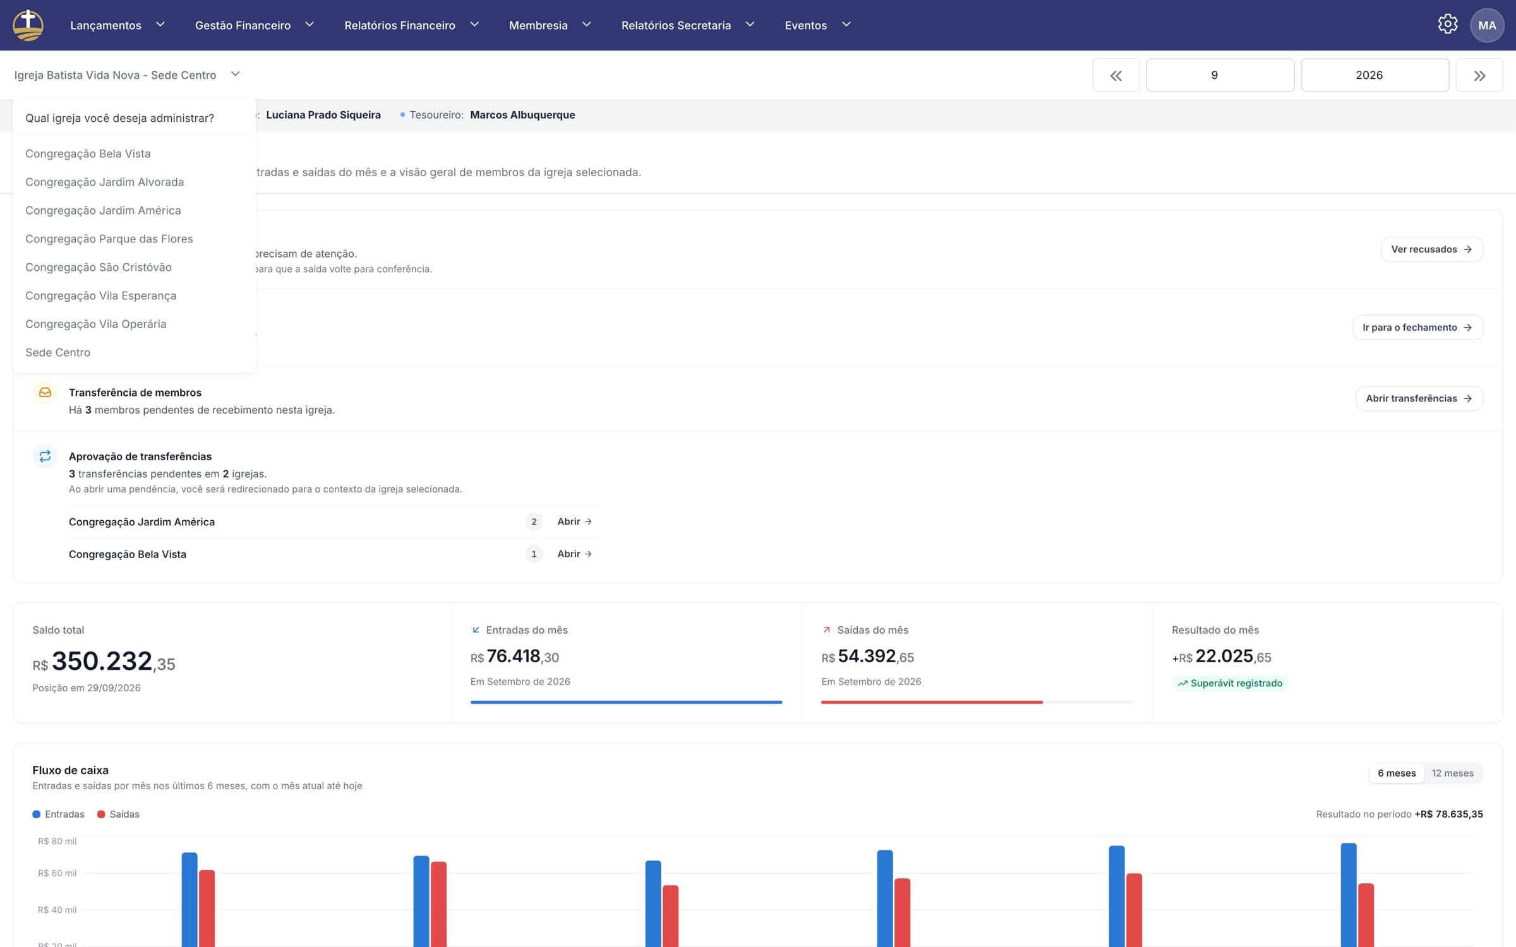Viewport: 1516px width, 947px height.
Task: Click the church logo icon
Action: point(28,25)
